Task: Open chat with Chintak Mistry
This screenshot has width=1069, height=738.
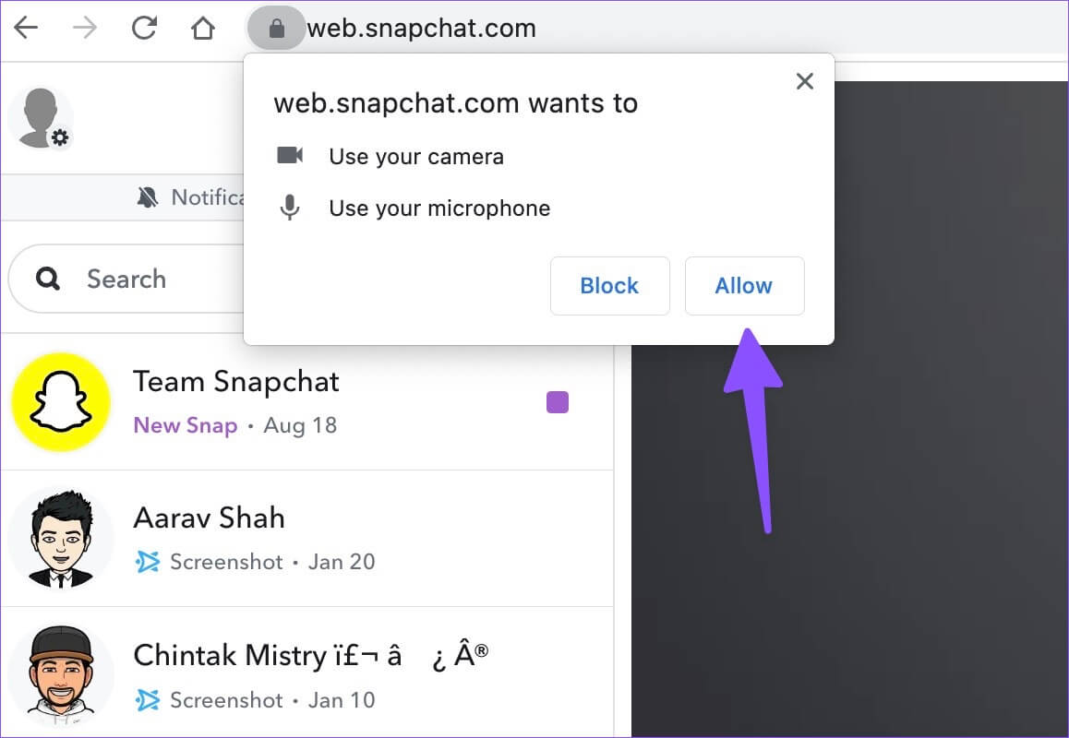Action: coord(306,673)
